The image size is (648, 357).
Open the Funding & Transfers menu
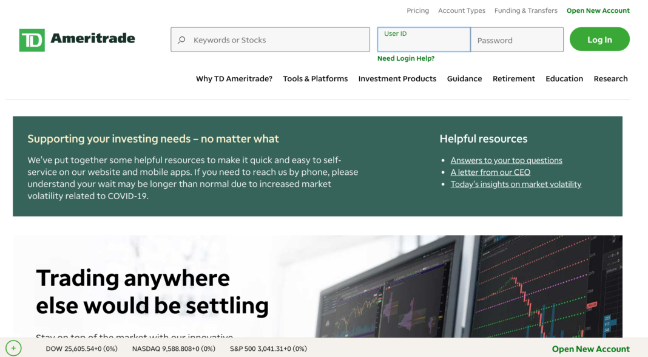coord(525,10)
